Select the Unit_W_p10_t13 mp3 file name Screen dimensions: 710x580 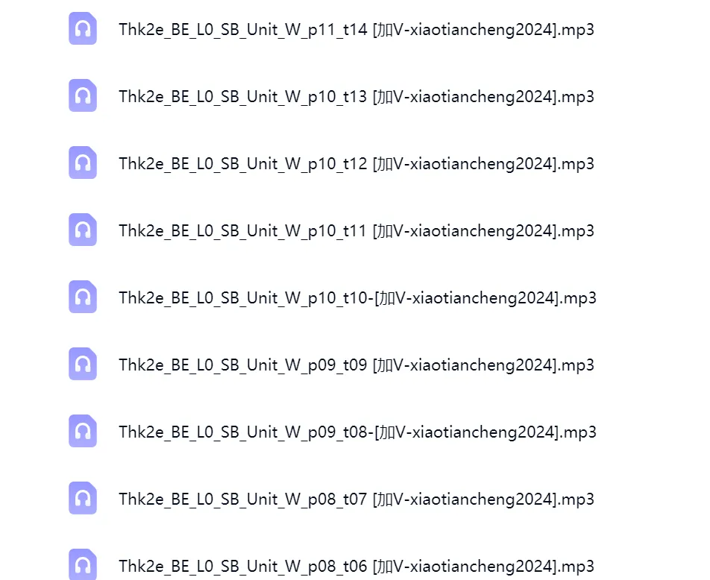(356, 97)
